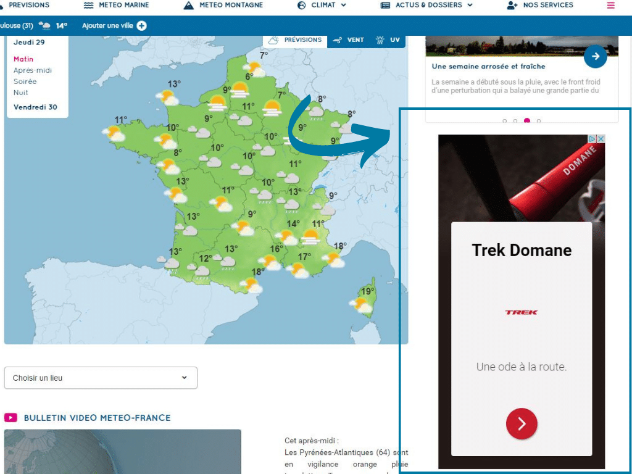This screenshot has width=632, height=474.
Task: Click the plus icon to add a city
Action: click(x=141, y=26)
